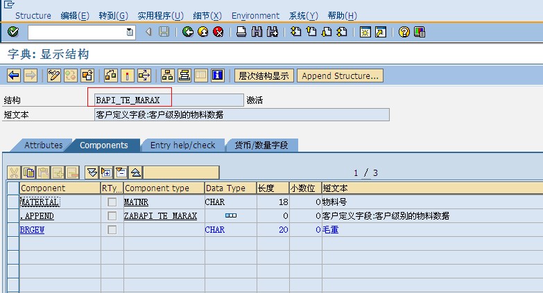Toggle RTy checkbox in .APPEND row
Image resolution: width=543 pixels, height=293 pixels.
tap(112, 216)
